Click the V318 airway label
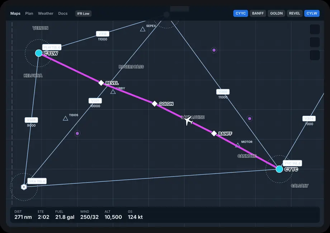 click(x=103, y=34)
